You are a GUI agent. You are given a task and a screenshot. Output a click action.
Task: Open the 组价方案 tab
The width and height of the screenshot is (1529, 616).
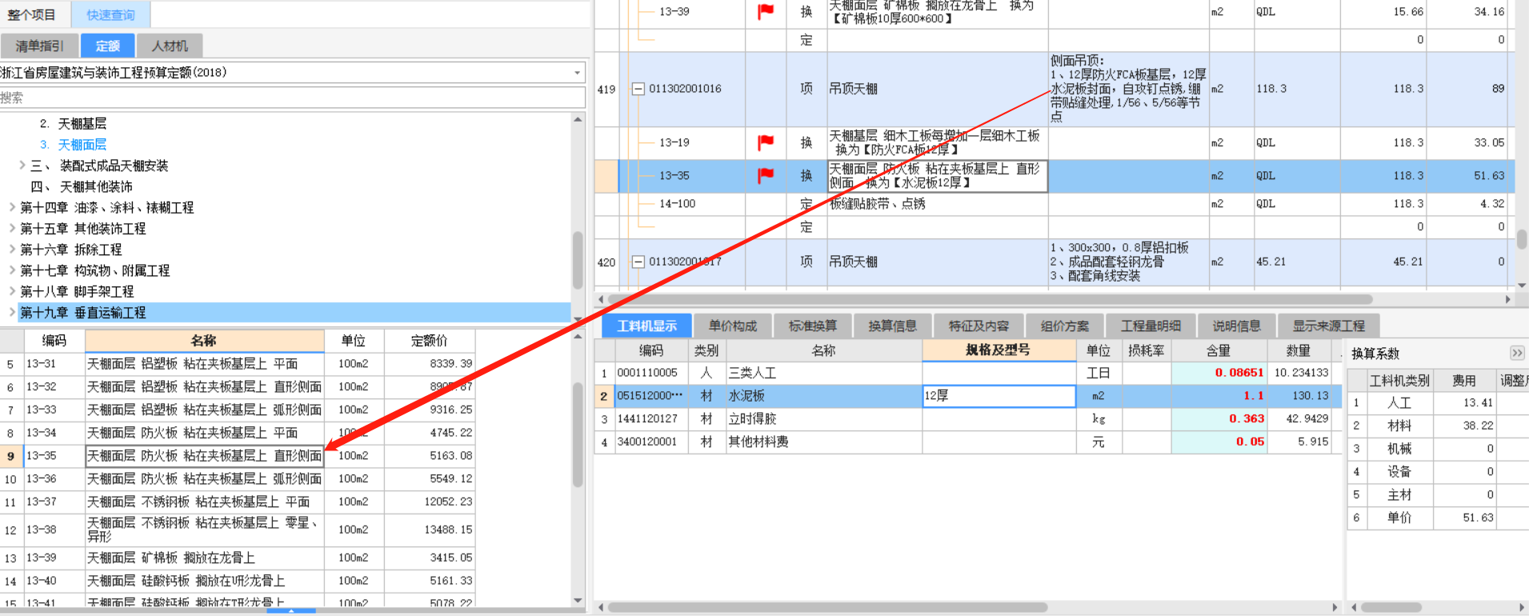[1064, 326]
